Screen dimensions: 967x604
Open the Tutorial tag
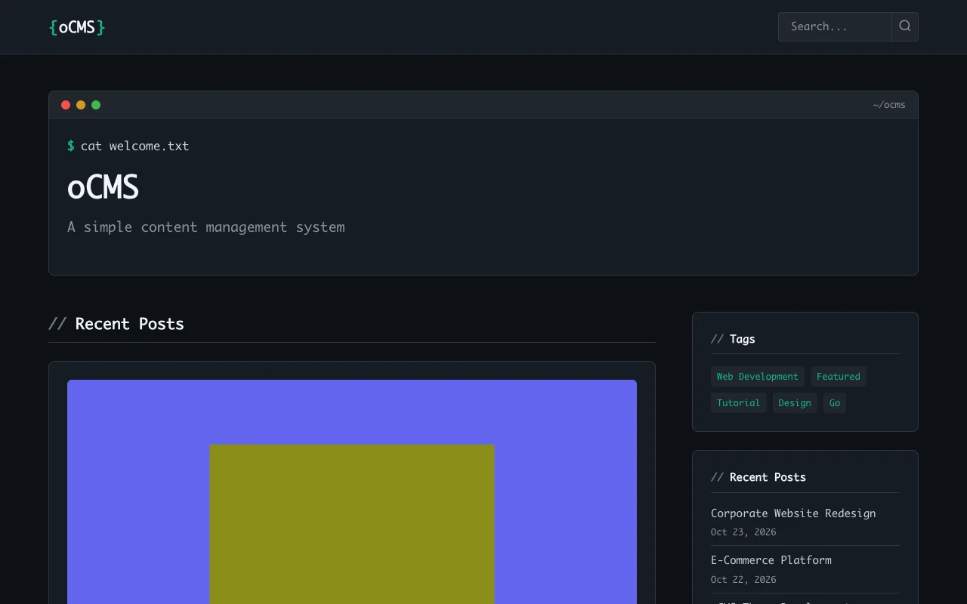click(x=738, y=403)
